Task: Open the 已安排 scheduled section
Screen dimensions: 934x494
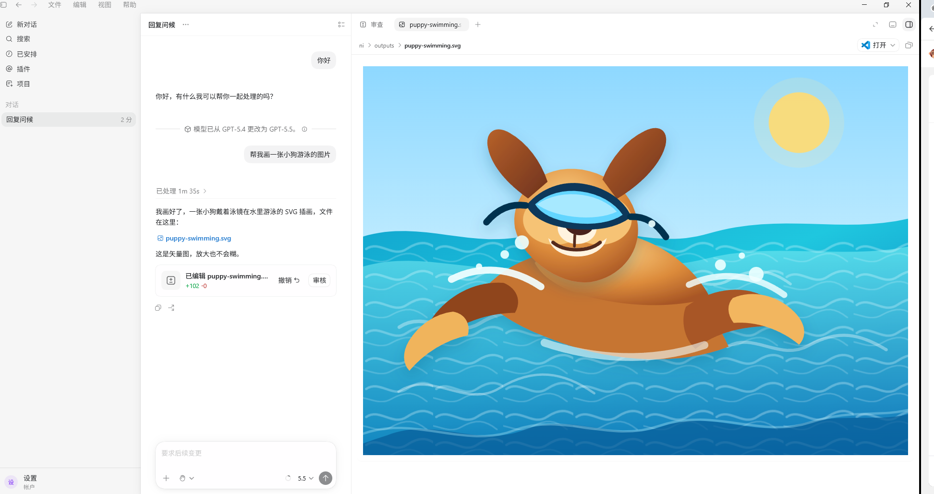Action: tap(22, 54)
